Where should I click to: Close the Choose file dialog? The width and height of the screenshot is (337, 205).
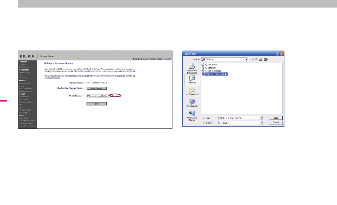click(x=281, y=54)
